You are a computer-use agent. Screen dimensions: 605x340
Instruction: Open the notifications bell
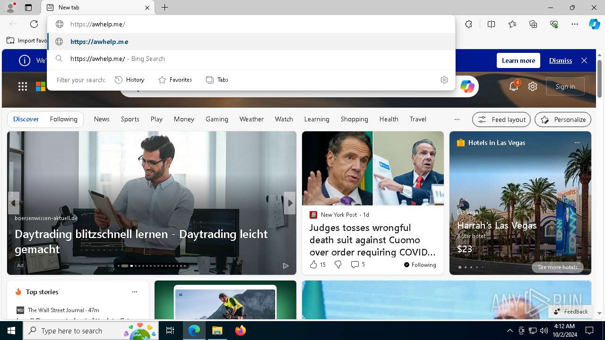tap(514, 86)
